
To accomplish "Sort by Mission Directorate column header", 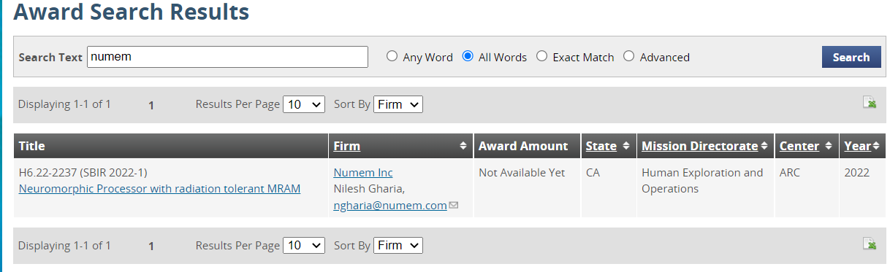I will coord(699,146).
